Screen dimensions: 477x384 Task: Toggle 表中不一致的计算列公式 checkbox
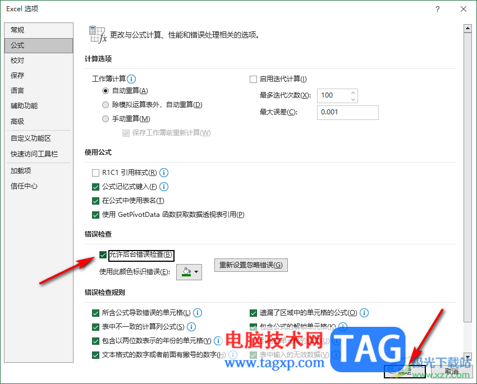point(95,327)
